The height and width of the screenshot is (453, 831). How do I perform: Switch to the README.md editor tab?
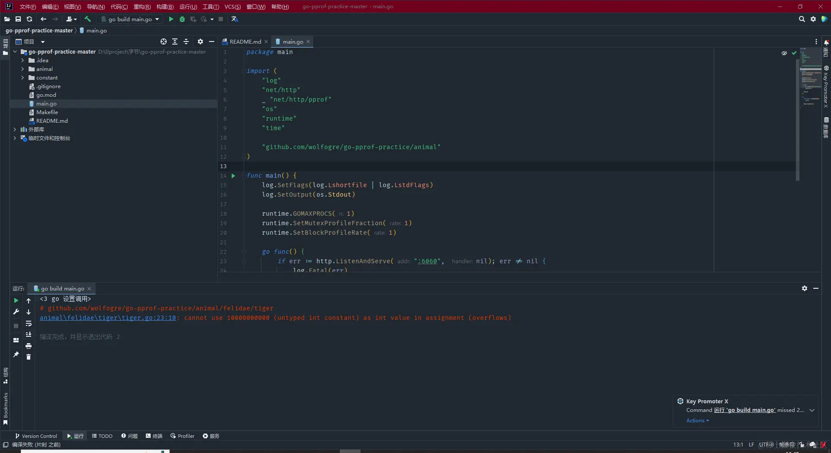(245, 41)
